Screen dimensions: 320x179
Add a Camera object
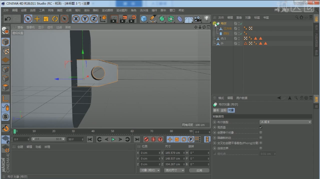pyautogui.click(x=198, y=19)
